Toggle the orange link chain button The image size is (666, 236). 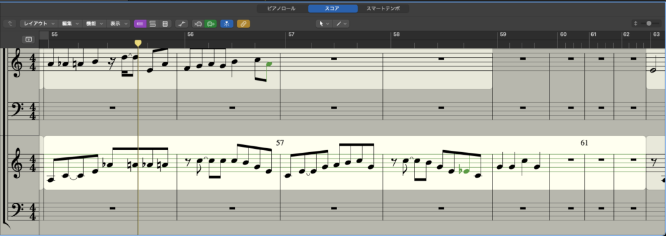click(243, 24)
